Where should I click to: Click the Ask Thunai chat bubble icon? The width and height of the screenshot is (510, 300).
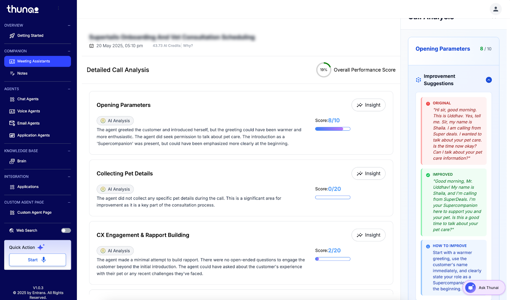click(x=470, y=288)
